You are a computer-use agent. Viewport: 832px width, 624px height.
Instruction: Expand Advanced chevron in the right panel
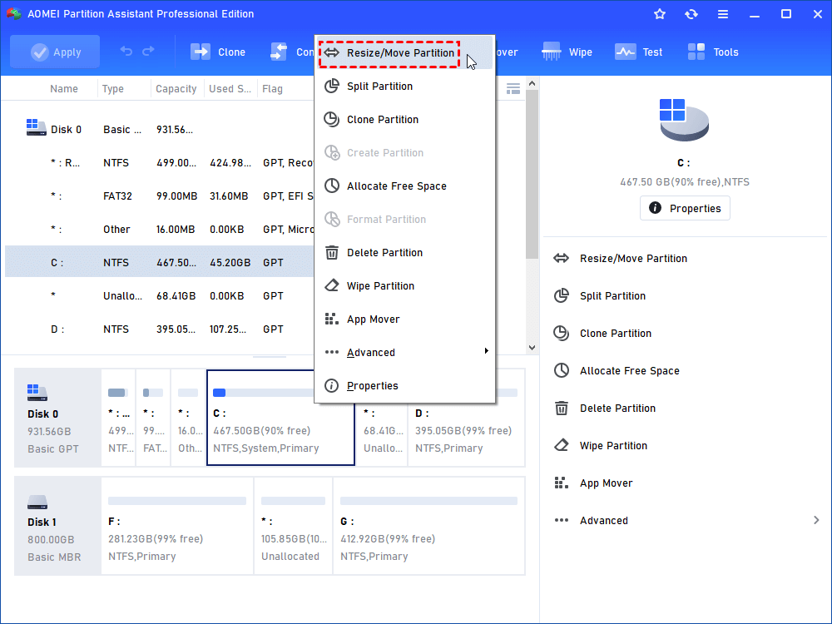816,520
